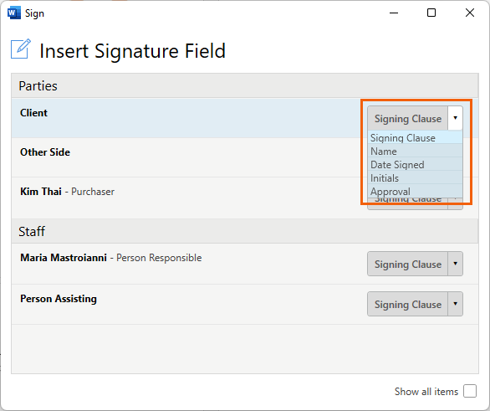Close the Sign dialog window
490x411 pixels.
tap(470, 13)
